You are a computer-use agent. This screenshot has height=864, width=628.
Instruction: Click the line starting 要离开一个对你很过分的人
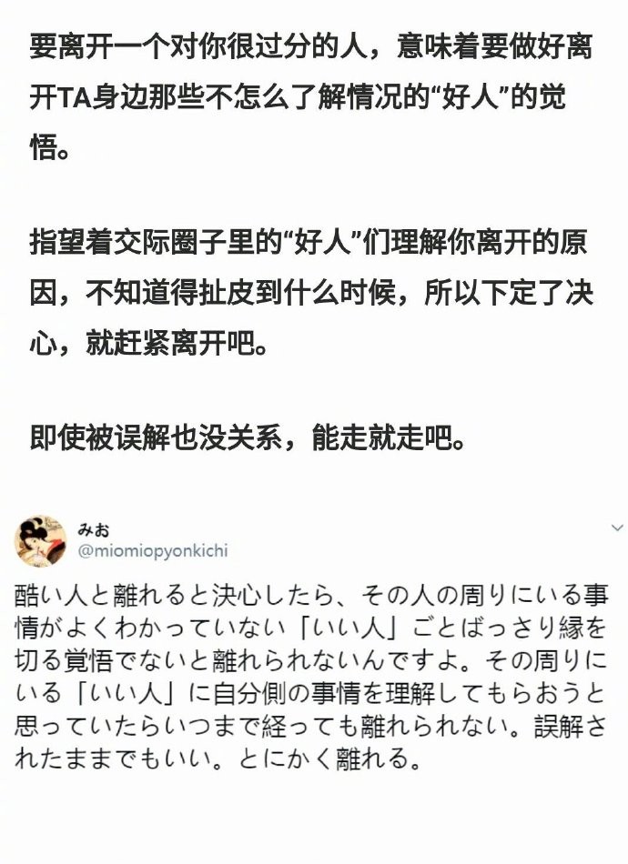click(311, 45)
